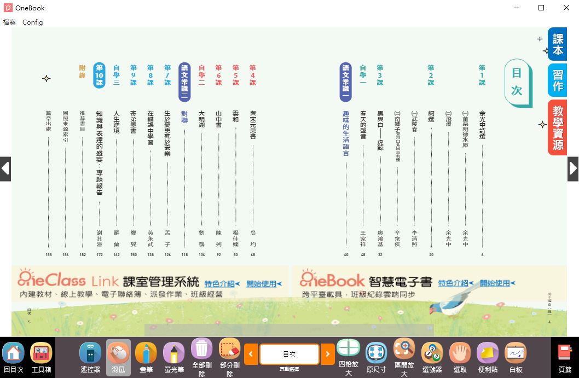The image size is (579, 378).
Task: Open the 檔案 menu
Action: point(9,22)
